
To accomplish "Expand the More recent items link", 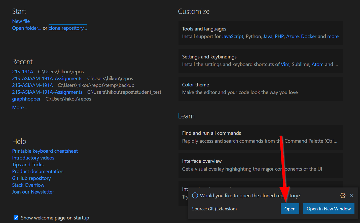I will point(19,107).
